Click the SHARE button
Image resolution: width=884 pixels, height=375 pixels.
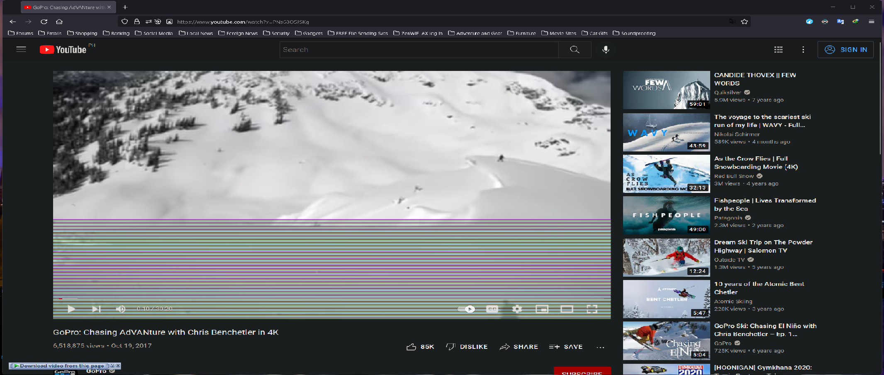tap(519, 347)
